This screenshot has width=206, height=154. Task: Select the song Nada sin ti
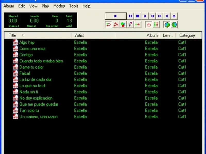(x=29, y=92)
